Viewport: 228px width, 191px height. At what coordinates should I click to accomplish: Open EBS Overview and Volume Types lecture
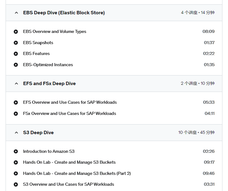(55, 31)
